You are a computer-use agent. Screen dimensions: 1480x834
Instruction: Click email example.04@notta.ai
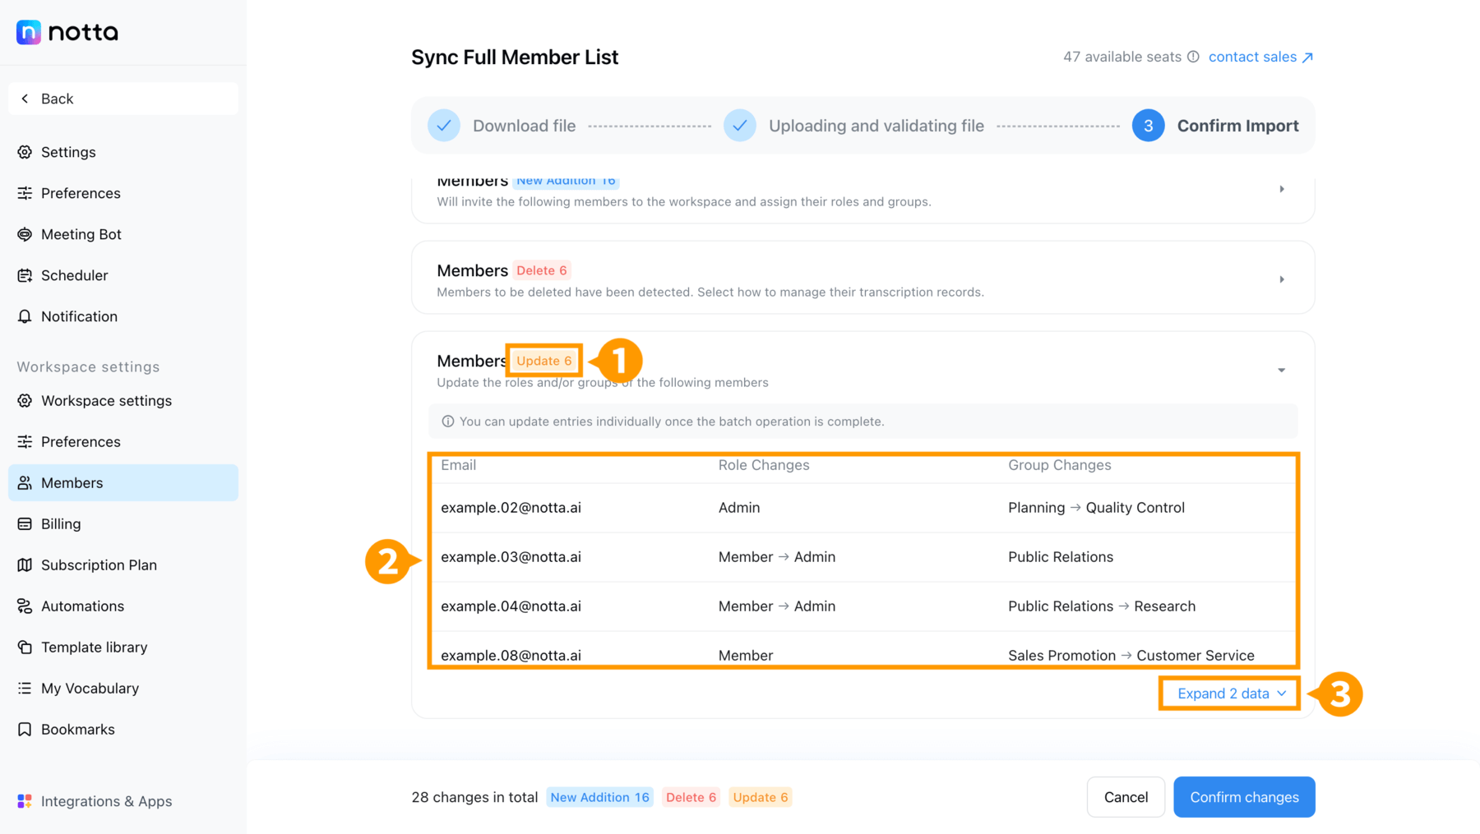511,606
